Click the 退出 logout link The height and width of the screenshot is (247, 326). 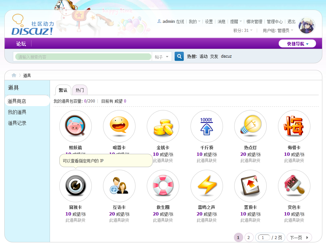tap(291, 22)
